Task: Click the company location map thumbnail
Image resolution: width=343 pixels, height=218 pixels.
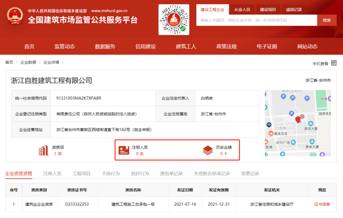Action: (x=298, y=123)
